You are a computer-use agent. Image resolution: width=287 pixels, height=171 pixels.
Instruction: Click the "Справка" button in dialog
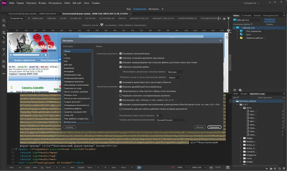[x=69, y=127]
